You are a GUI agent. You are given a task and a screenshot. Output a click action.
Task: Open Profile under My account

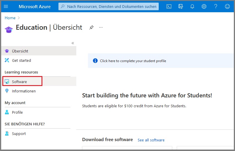17,113
